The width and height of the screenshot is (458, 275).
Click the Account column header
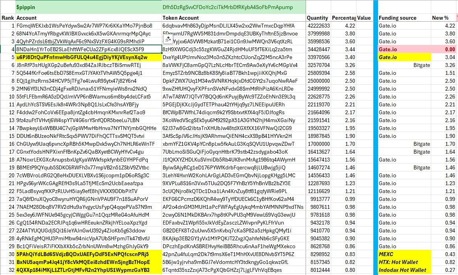point(89,18)
